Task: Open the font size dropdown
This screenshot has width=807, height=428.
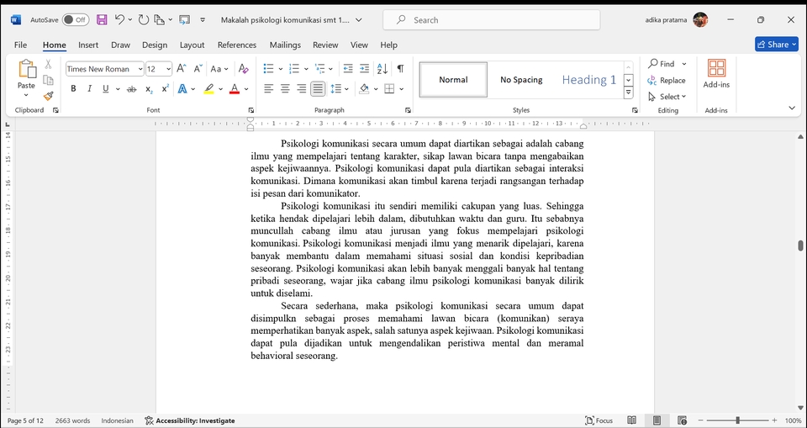Action: (168, 69)
